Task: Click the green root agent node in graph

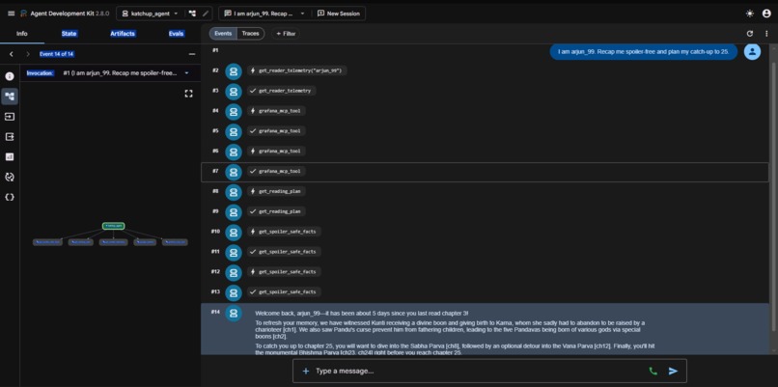Action: [x=113, y=226]
